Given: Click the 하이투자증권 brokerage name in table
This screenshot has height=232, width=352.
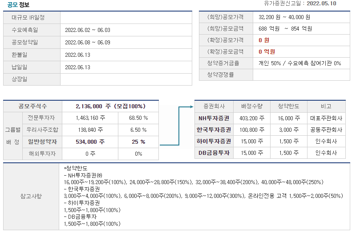Looking at the screenshot, I should tap(214, 142).
